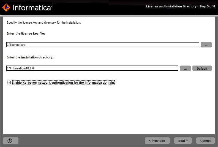Click the Informatica logo in the header
The width and height of the screenshot is (218, 147).
click(x=27, y=7)
